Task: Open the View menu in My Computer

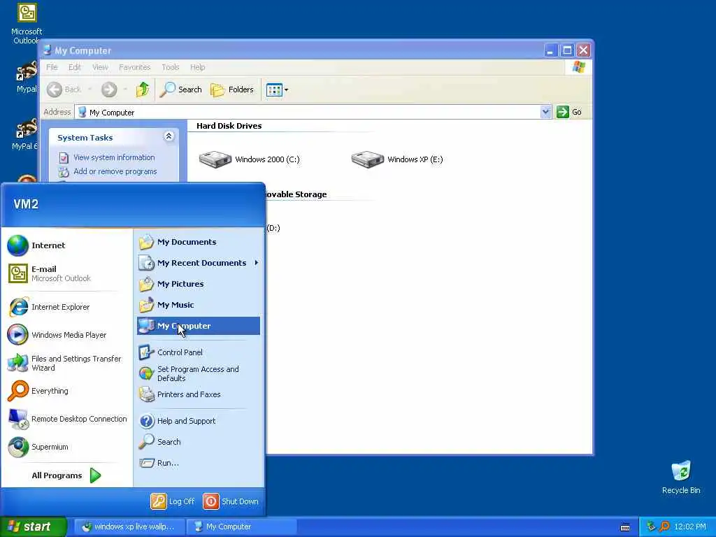Action: (100, 67)
